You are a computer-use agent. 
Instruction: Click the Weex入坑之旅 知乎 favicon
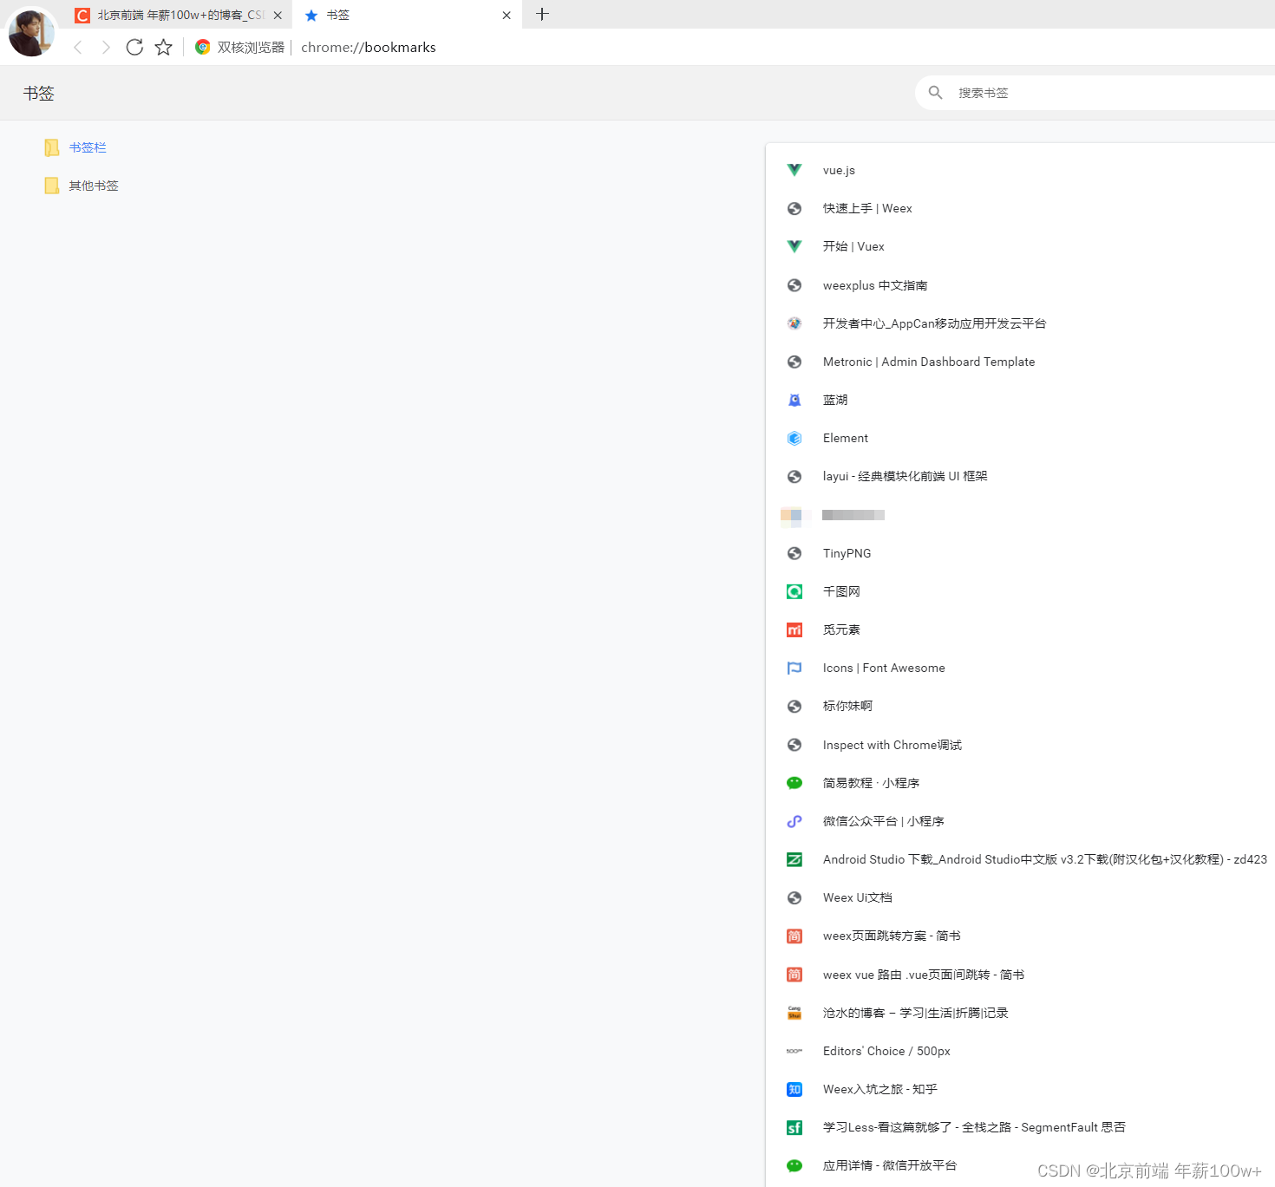[794, 1089]
